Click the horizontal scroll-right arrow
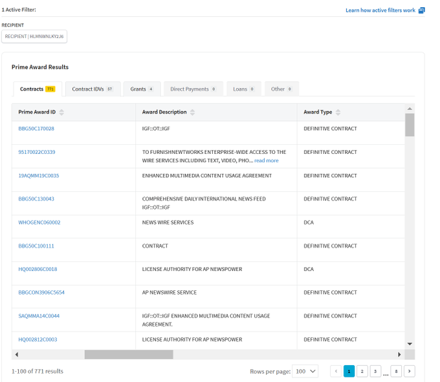This screenshot has height=382, width=440. (399, 355)
